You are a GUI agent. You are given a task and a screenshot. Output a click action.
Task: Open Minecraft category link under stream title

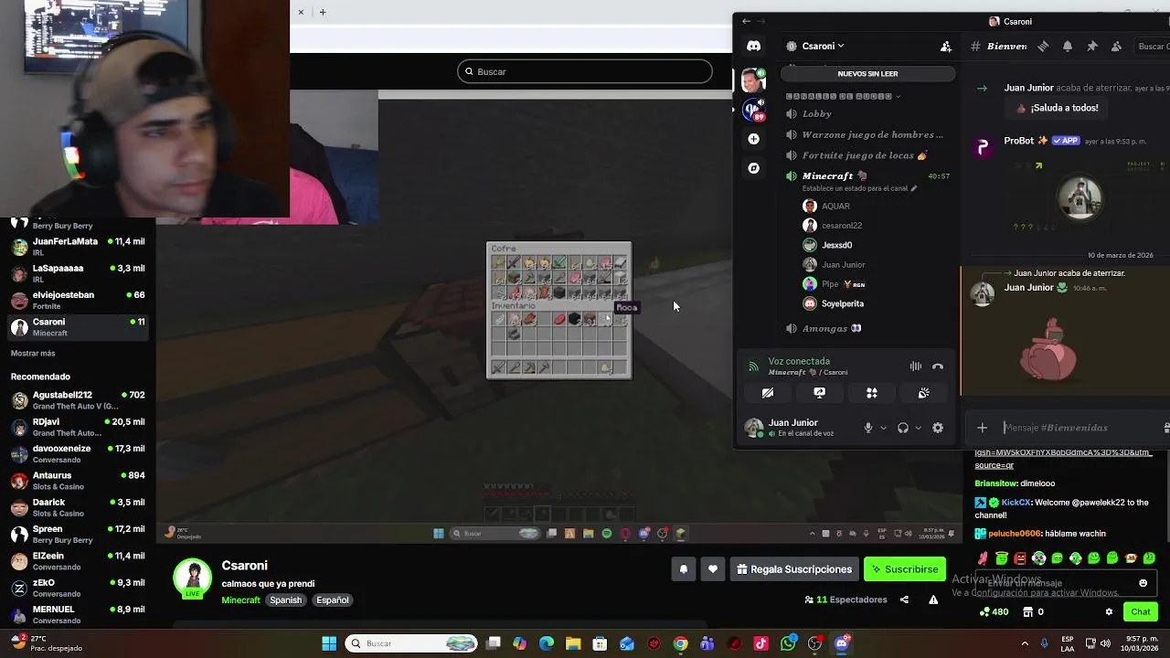pyautogui.click(x=240, y=600)
